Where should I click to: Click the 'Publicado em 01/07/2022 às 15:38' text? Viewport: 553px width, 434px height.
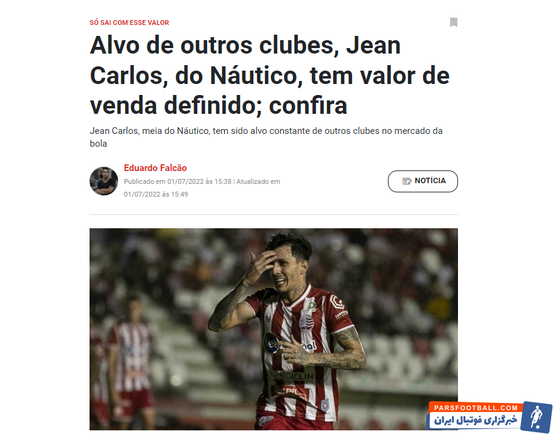(177, 181)
